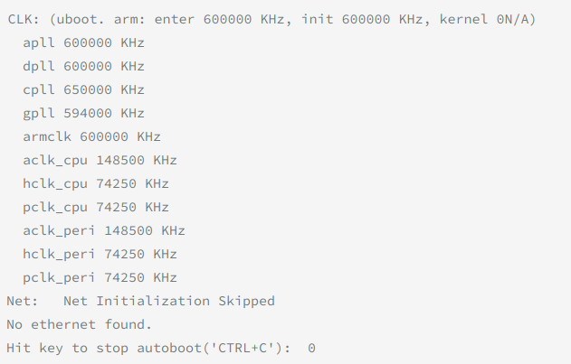Click the 'gpll 594000 KHz' line
Viewport: 571px width, 364px height.
(x=84, y=114)
